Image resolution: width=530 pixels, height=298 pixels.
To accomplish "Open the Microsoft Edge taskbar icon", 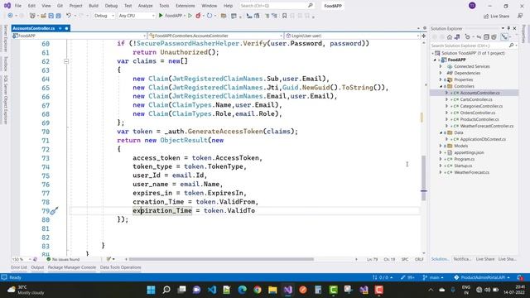I will pos(242,290).
